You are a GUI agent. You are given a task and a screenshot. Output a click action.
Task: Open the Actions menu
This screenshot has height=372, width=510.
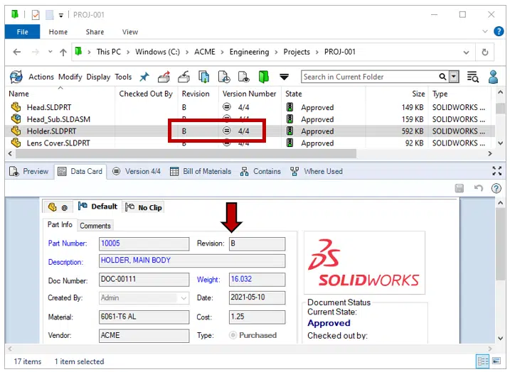click(41, 77)
